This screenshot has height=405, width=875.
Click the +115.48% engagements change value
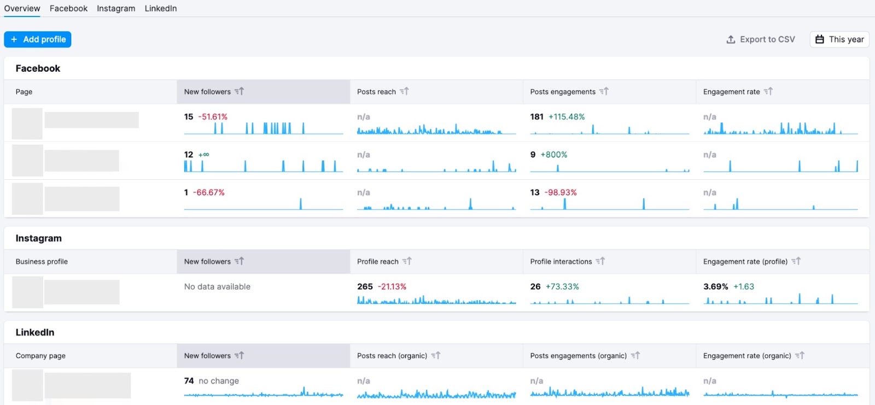[567, 117]
